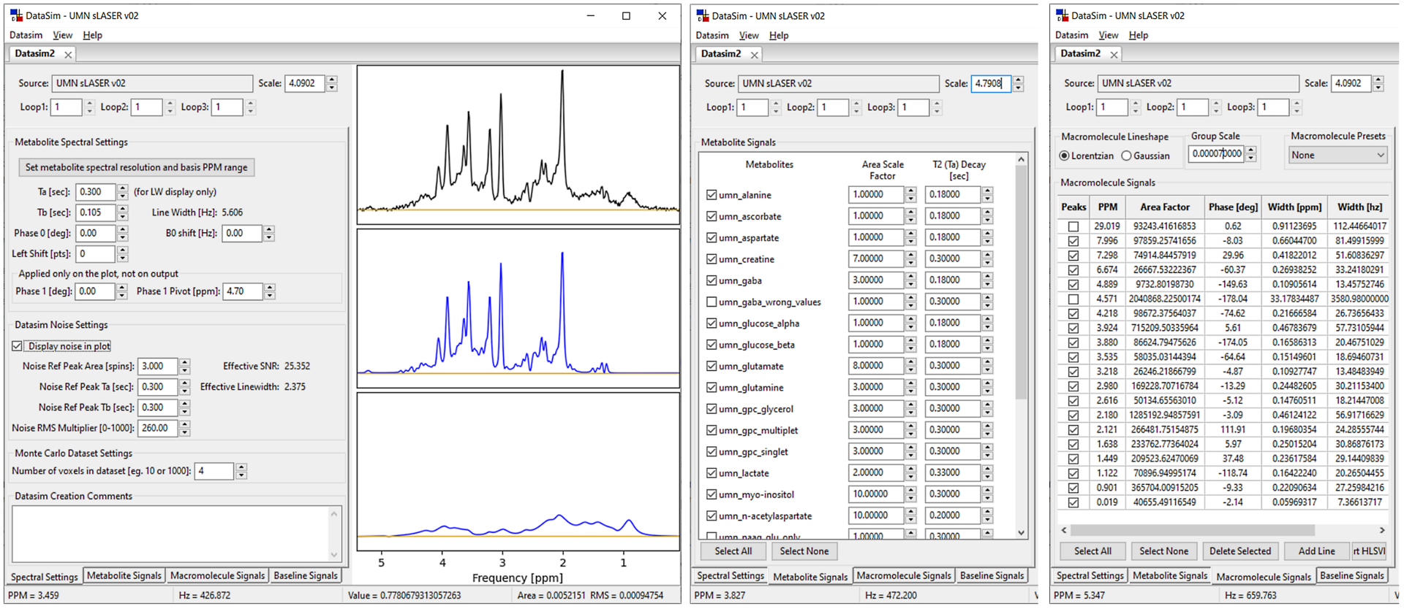1404x609 pixels.
Task: Switch to Spectral Settings tab in middle window
Action: click(x=731, y=575)
